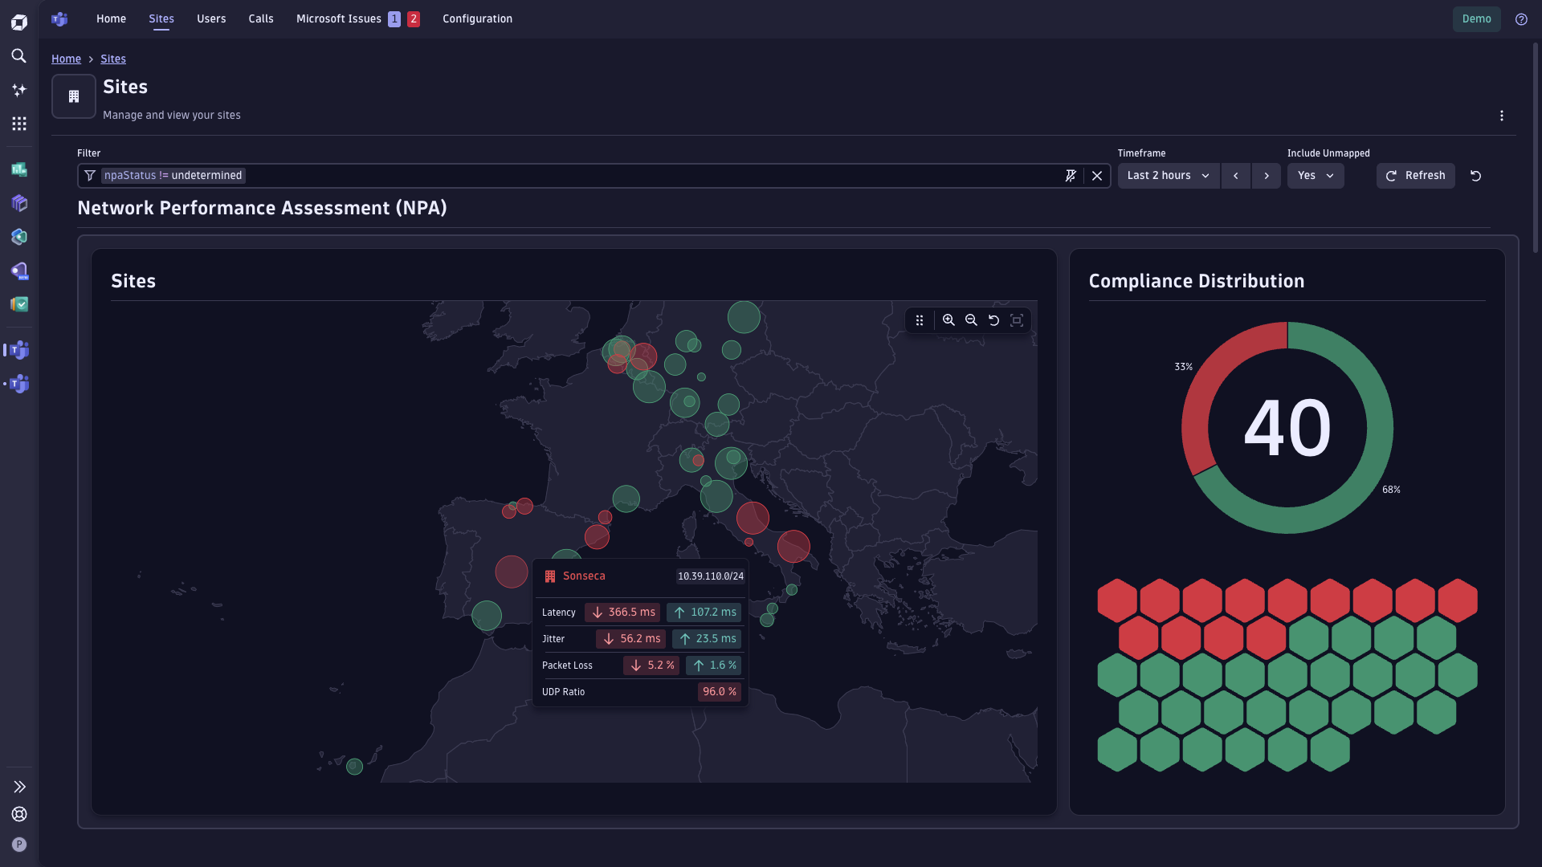Open the global search
This screenshot has width=1542, height=867.
19,56
